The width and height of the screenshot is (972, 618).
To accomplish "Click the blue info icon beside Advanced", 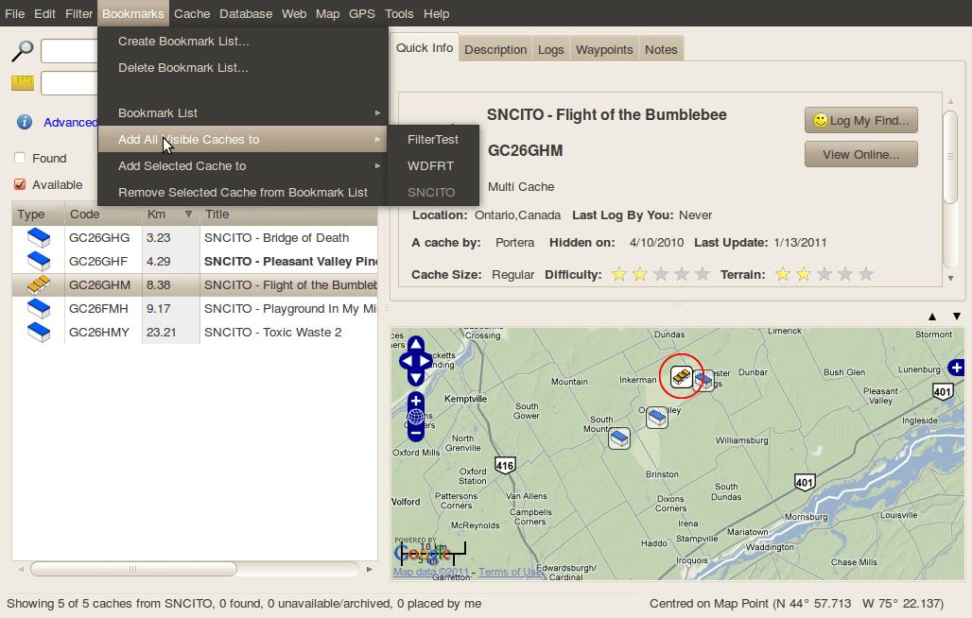I will (x=25, y=122).
